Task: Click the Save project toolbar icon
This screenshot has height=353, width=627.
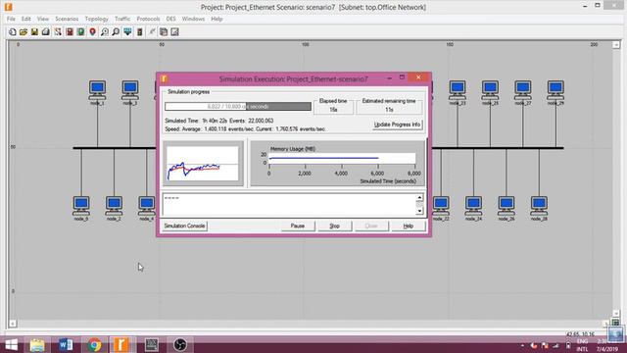Action: (34, 32)
